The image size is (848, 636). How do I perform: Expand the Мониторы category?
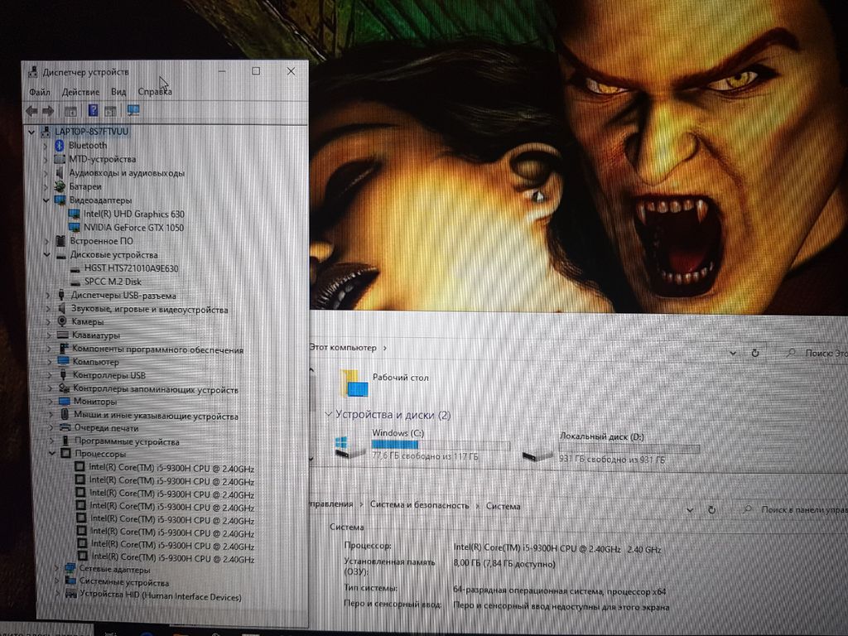coord(50,402)
